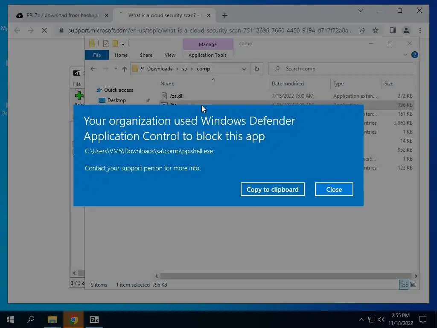Open File Explorer from taskbar
Screen dimensions: 437x328
click(52, 319)
